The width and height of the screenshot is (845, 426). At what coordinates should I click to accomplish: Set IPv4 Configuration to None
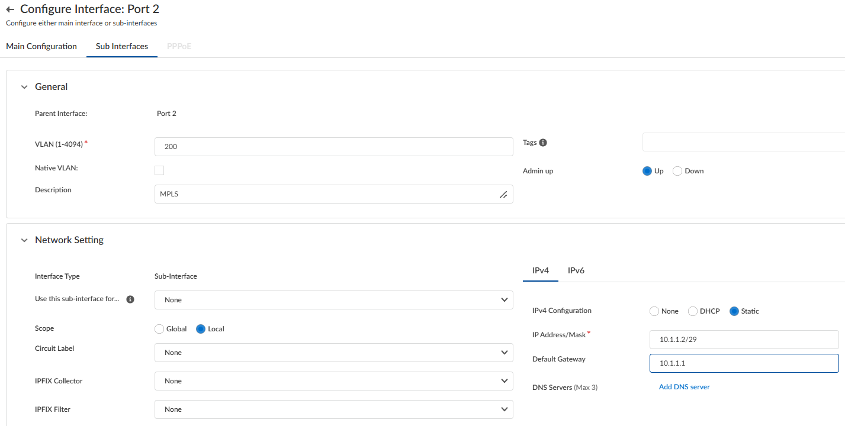(654, 311)
